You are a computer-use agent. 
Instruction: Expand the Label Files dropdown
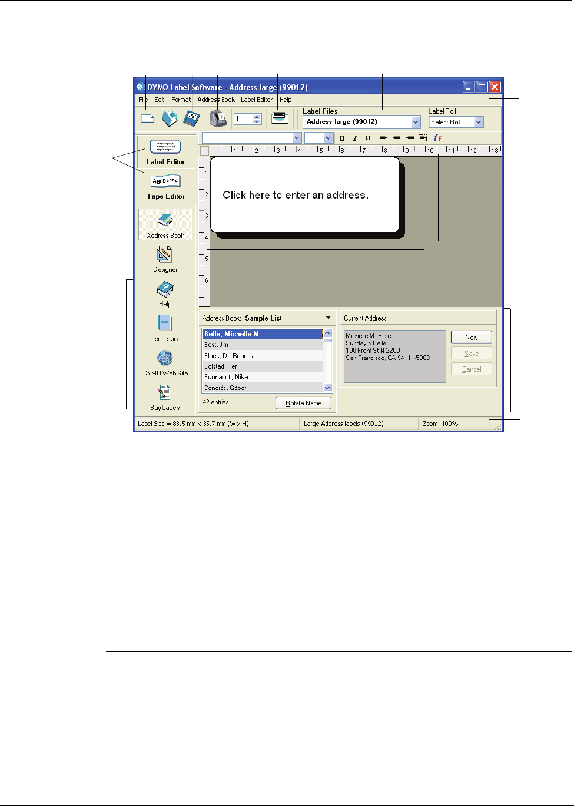tap(416, 122)
